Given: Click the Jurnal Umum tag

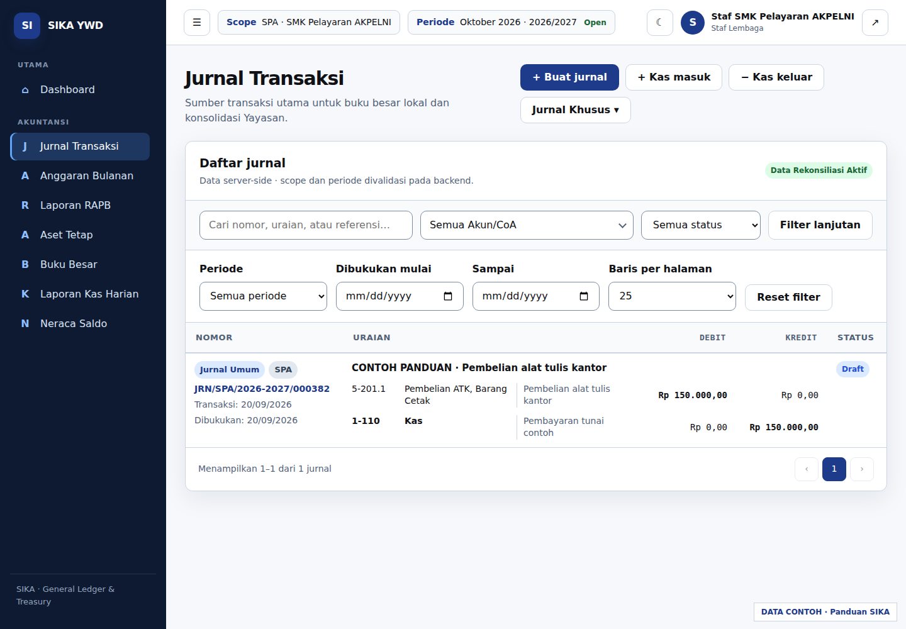Looking at the screenshot, I should click(x=229, y=370).
